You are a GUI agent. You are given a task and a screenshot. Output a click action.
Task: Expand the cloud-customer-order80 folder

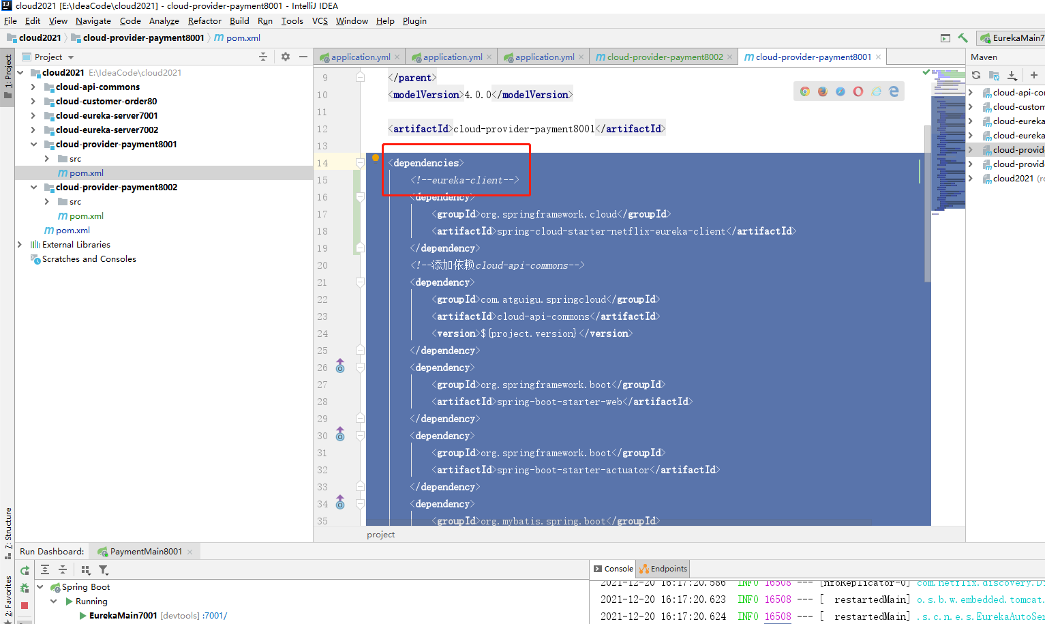tap(33, 102)
